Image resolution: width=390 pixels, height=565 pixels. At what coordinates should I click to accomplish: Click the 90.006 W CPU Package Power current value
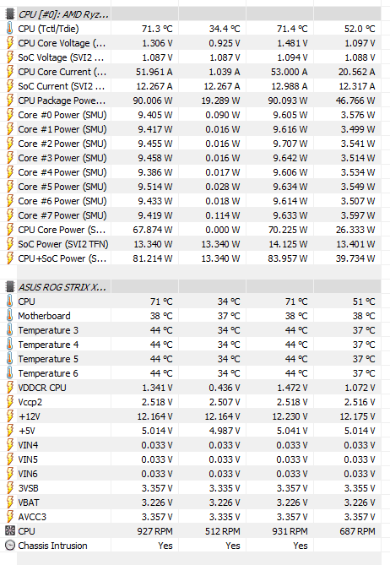[153, 101]
